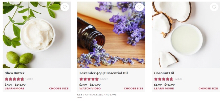Open Coconut Oil star rating
This screenshot has width=223, height=102.
click(163, 79)
